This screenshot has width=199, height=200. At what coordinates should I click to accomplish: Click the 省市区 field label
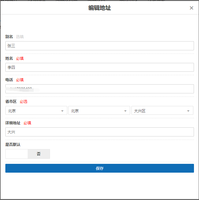pos(11,102)
